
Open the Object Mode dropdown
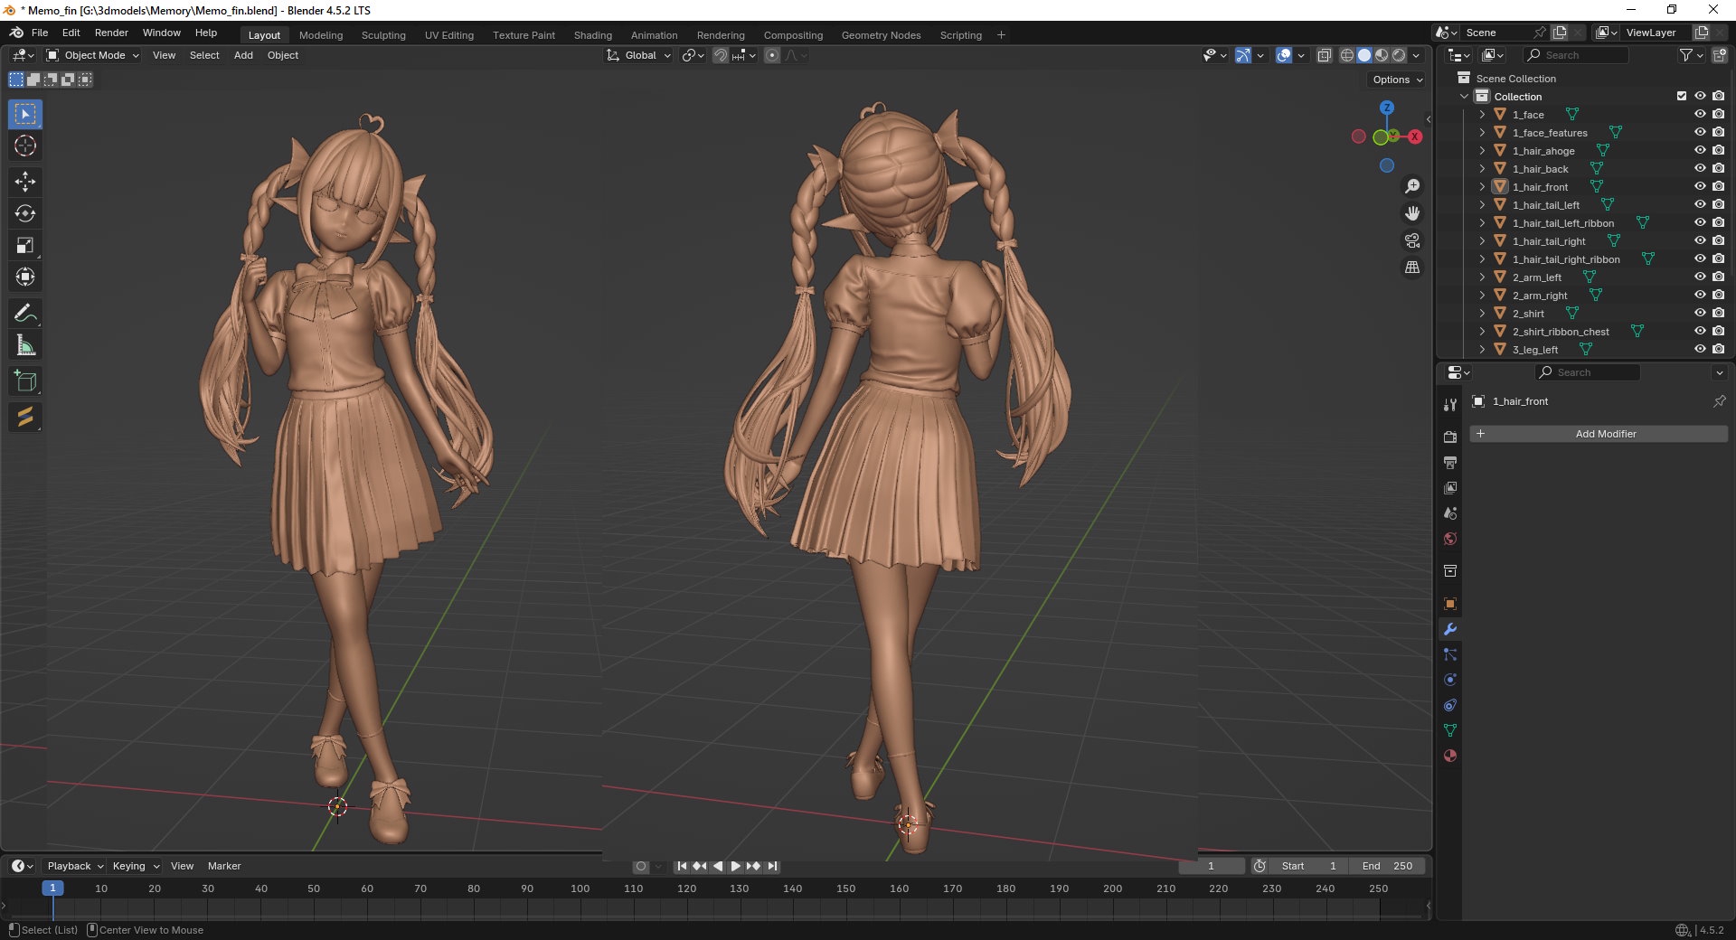pyautogui.click(x=93, y=55)
